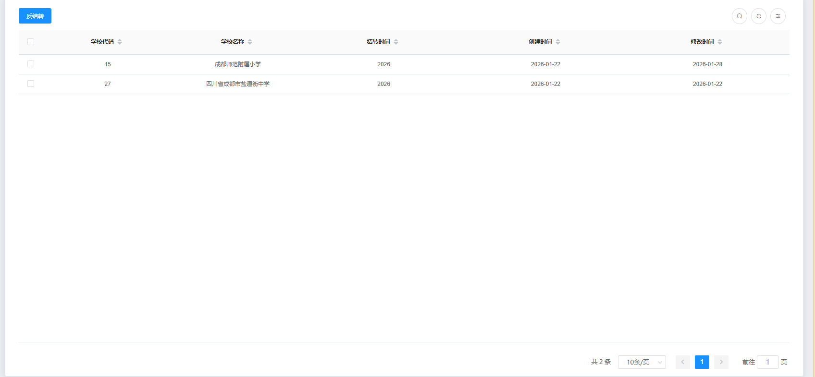This screenshot has width=815, height=377.
Task: Toggle the select-all header checkbox
Action: (31, 42)
